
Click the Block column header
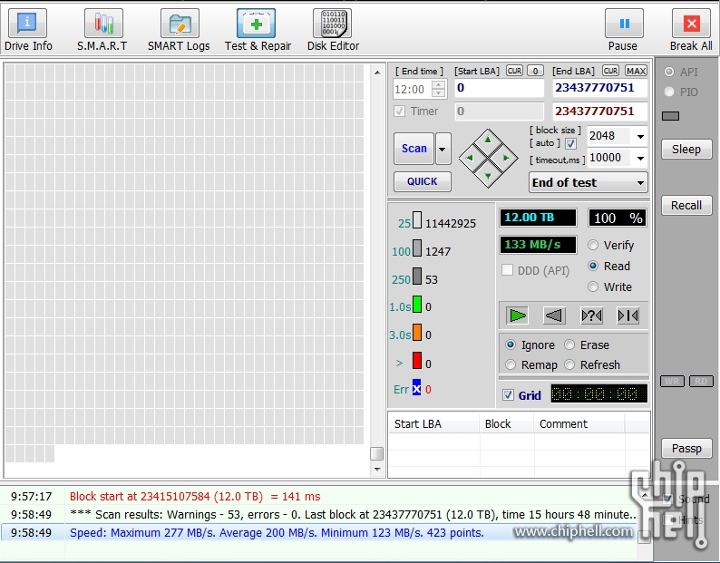point(507,424)
